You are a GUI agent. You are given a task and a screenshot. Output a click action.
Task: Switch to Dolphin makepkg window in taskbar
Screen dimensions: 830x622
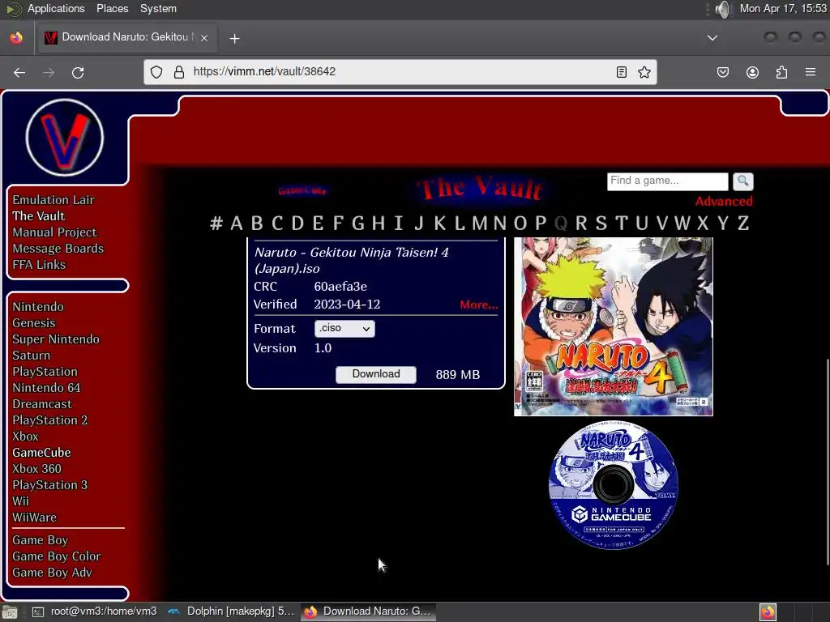[231, 611]
